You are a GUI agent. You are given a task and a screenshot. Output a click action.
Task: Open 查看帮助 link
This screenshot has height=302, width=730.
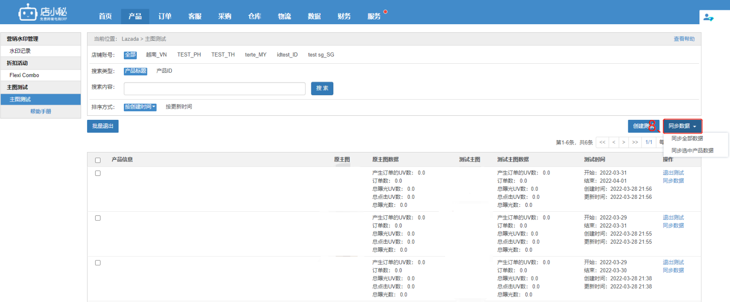click(x=684, y=39)
